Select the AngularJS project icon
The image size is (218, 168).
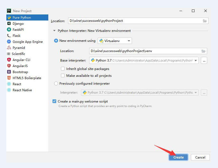point(9,66)
